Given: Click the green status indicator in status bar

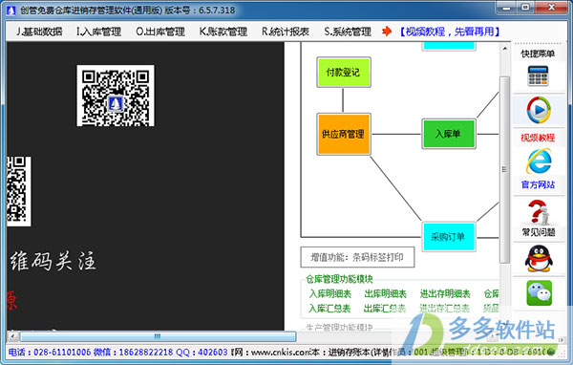Looking at the screenshot, I should (551, 353).
